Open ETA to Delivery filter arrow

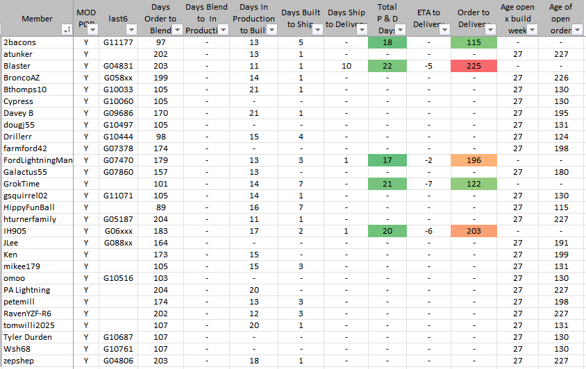[x=443, y=30]
